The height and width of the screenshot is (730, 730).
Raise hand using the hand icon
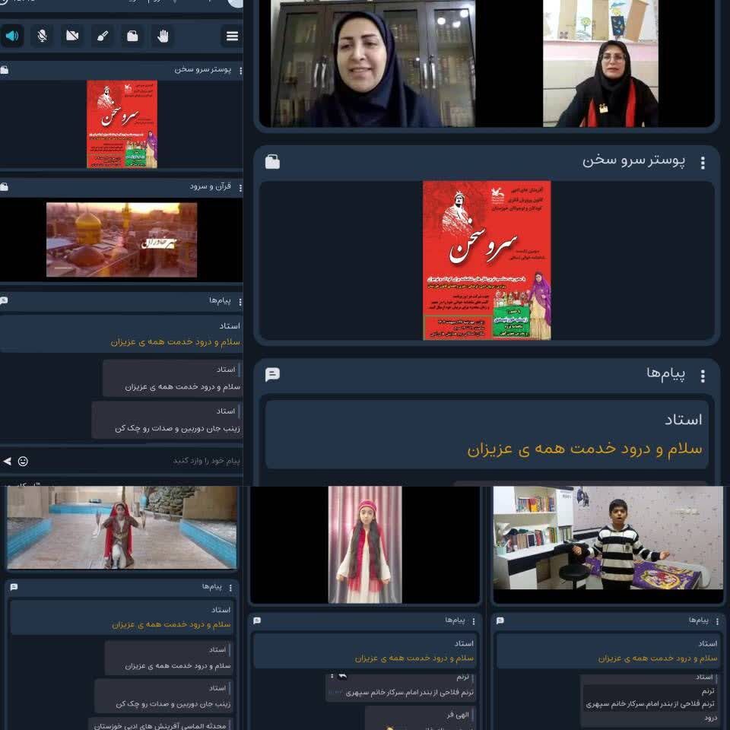pos(162,36)
